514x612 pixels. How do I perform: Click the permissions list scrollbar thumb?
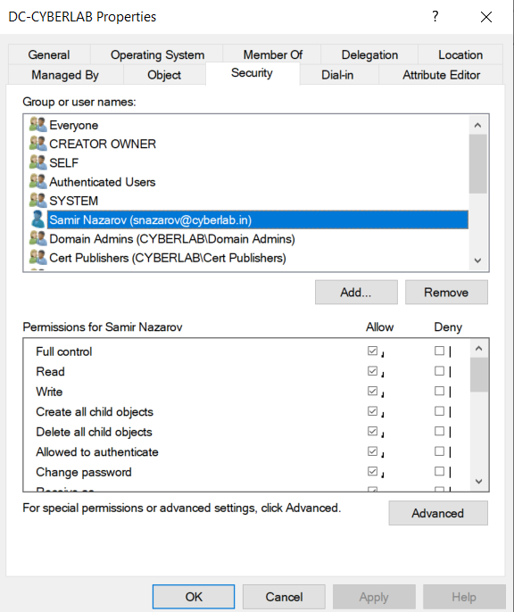point(479,375)
